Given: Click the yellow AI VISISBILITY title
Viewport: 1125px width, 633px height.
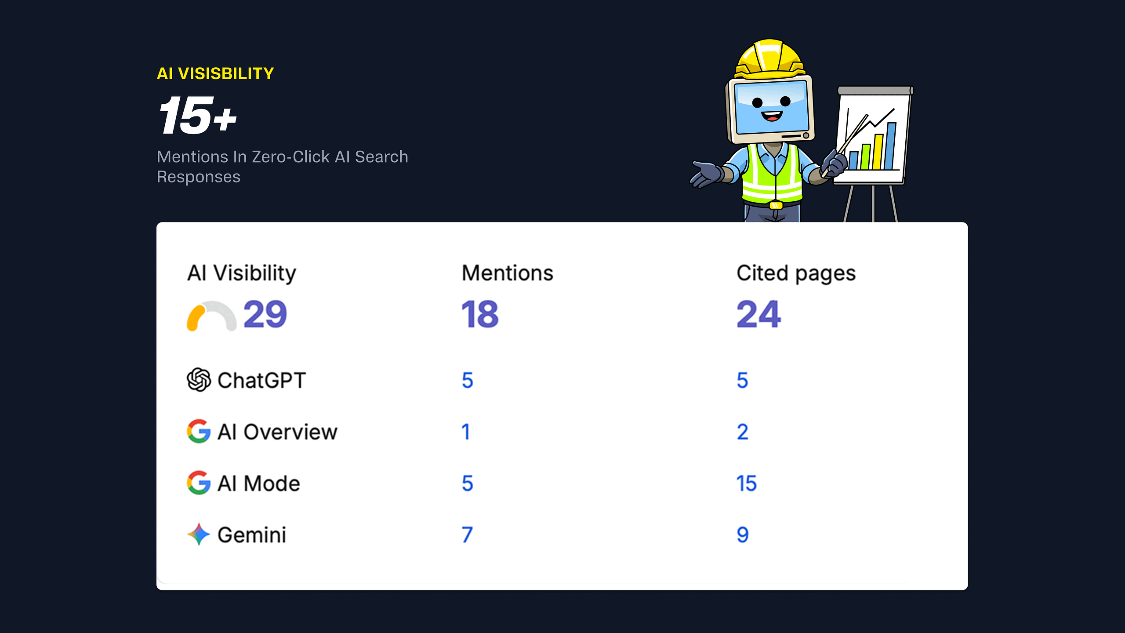Looking at the screenshot, I should click(x=215, y=73).
